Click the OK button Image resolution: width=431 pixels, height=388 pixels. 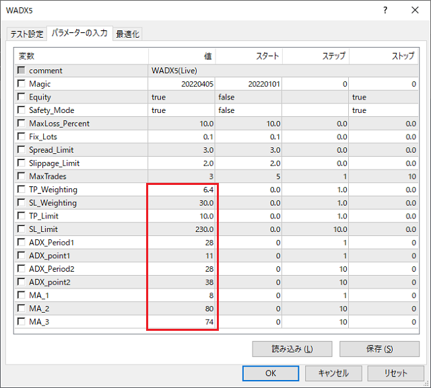click(271, 373)
